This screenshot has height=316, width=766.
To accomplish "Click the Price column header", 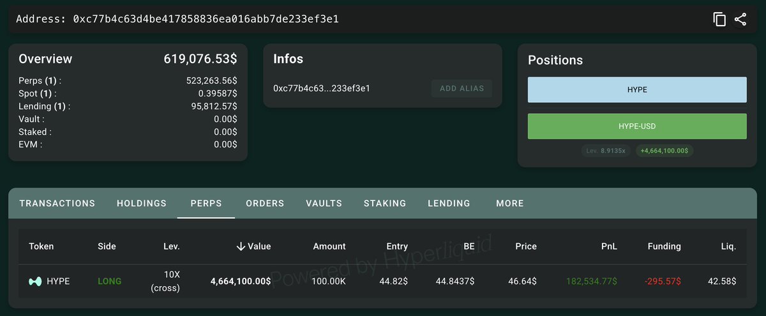I will pyautogui.click(x=526, y=246).
